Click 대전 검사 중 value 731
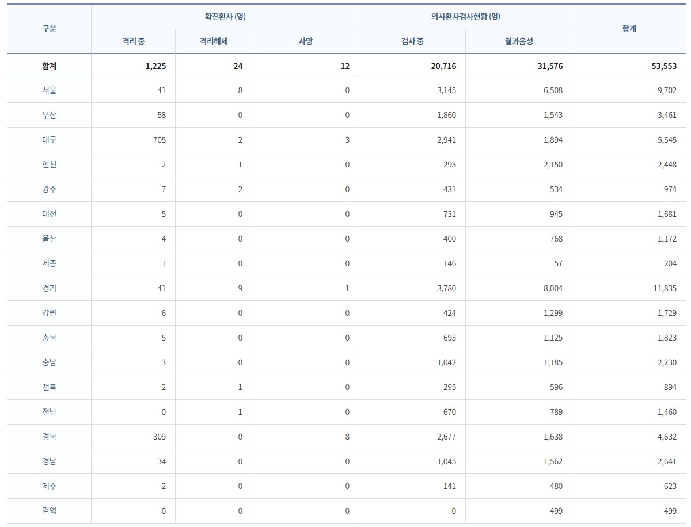Image resolution: width=691 pixels, height=527 pixels. (449, 214)
